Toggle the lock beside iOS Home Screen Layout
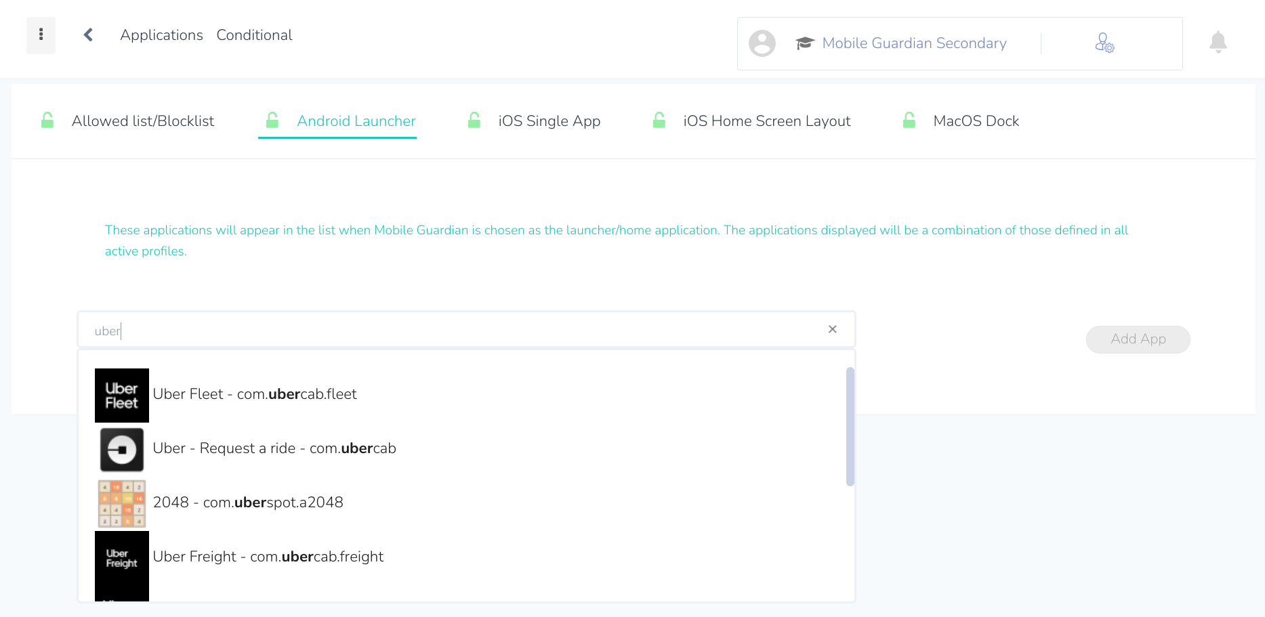Screen dimensions: 1265x617 point(659,121)
